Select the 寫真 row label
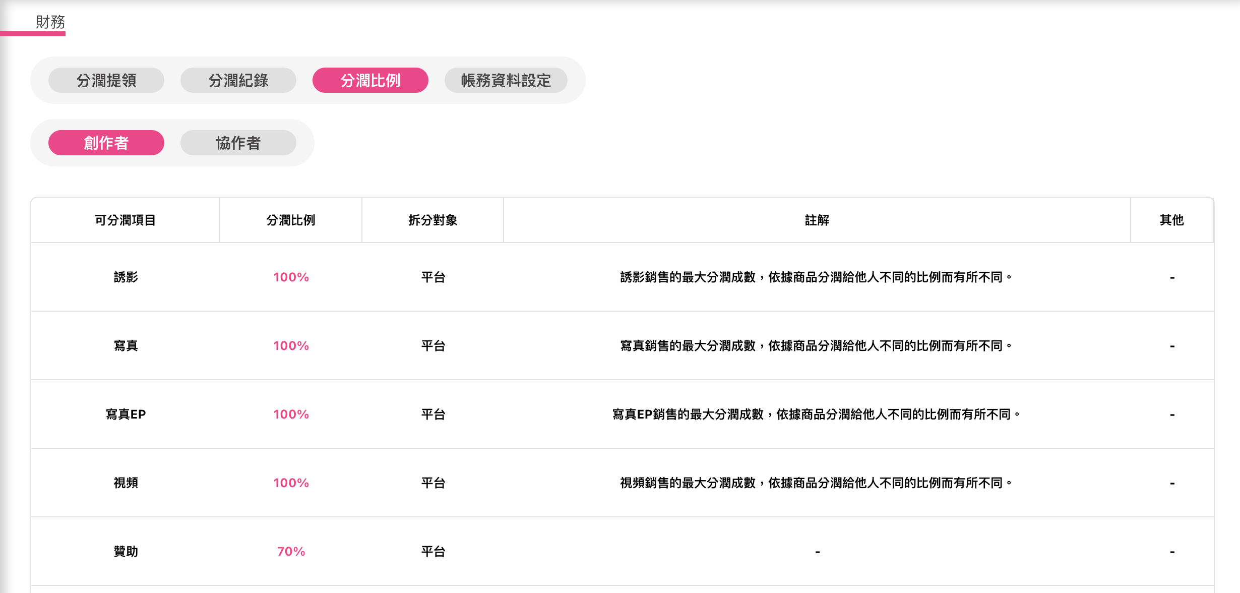 coord(126,346)
